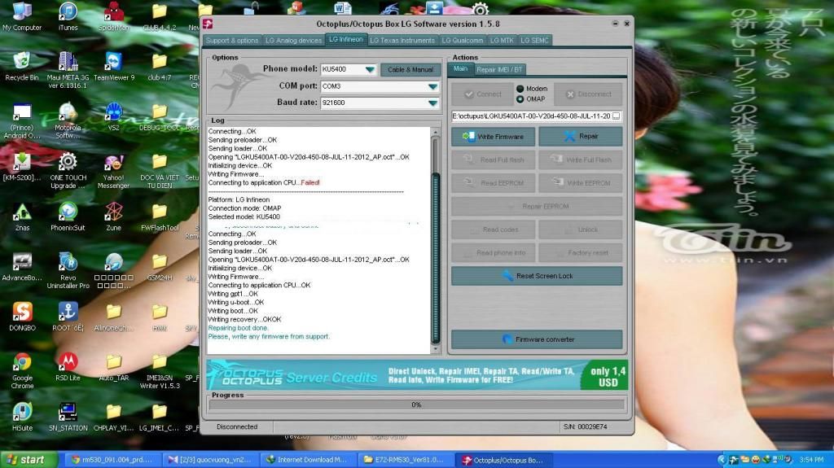The image size is (834, 468).
Task: Launch the iTunes desktop shortcut
Action: coord(68,16)
